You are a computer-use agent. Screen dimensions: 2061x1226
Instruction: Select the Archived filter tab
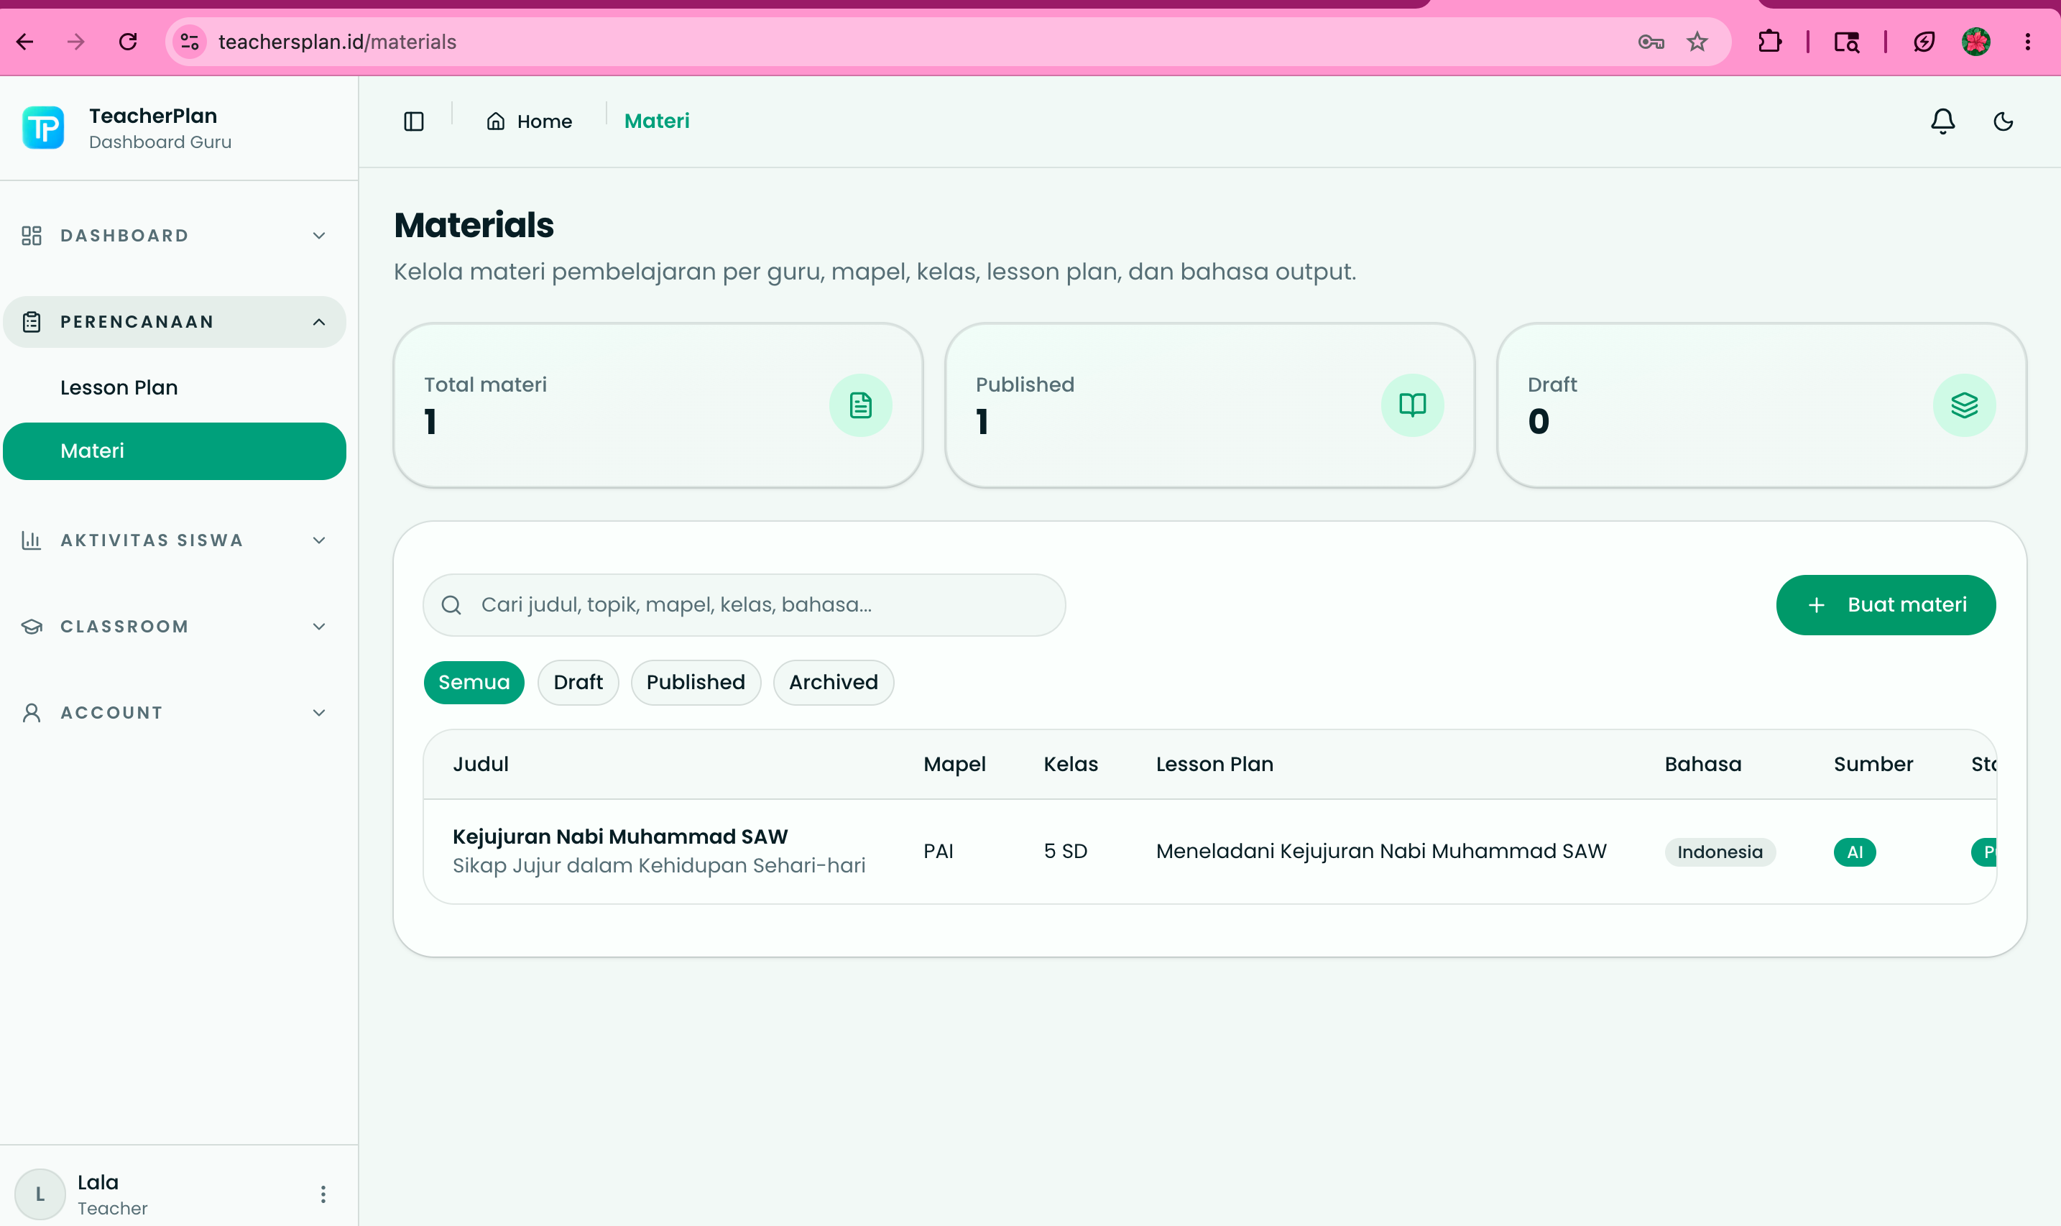coord(834,683)
